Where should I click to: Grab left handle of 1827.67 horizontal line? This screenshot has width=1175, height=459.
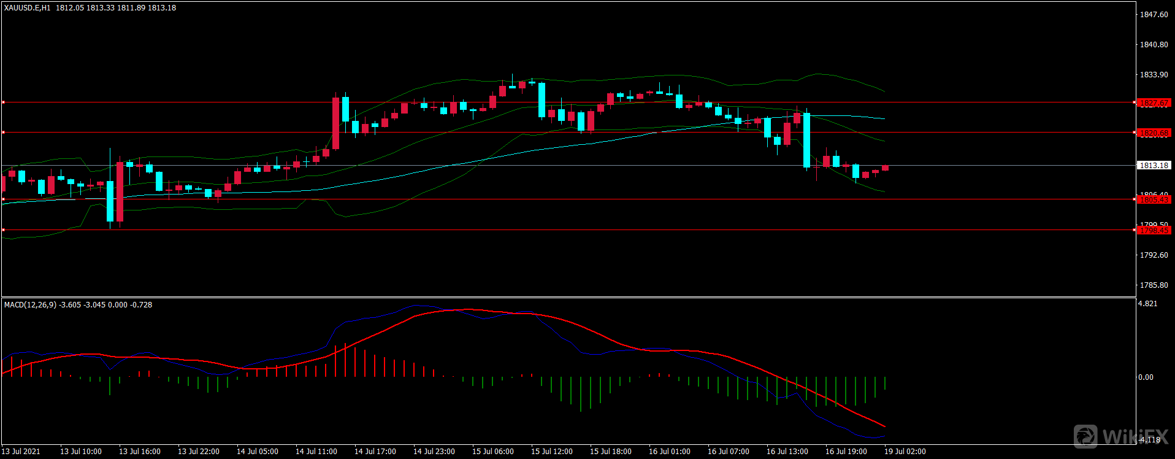coord(3,102)
